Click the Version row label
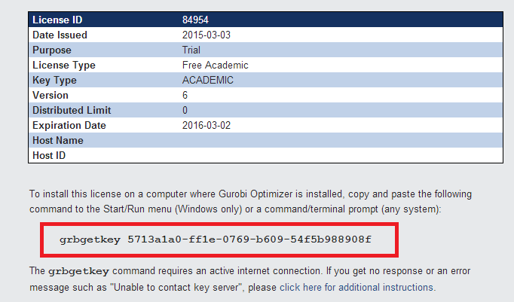Viewport: 514px width, 302px height. [x=50, y=95]
